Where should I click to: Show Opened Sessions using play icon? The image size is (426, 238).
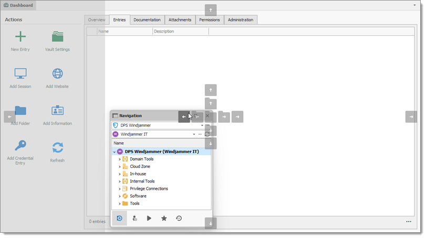pyautogui.click(x=149, y=218)
